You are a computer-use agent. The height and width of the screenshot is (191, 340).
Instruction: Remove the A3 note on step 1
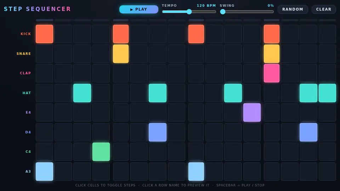click(x=45, y=172)
